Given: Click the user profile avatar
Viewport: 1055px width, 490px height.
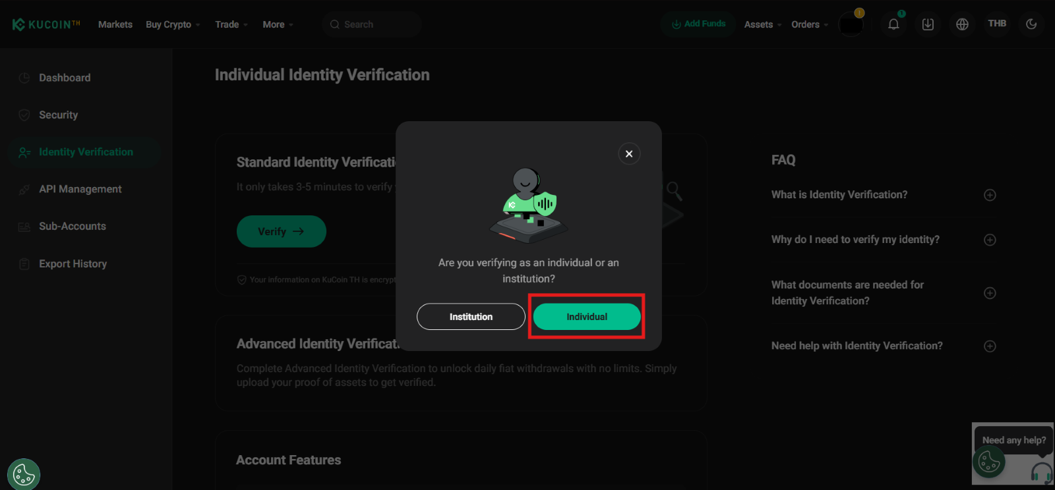Looking at the screenshot, I should point(851,24).
